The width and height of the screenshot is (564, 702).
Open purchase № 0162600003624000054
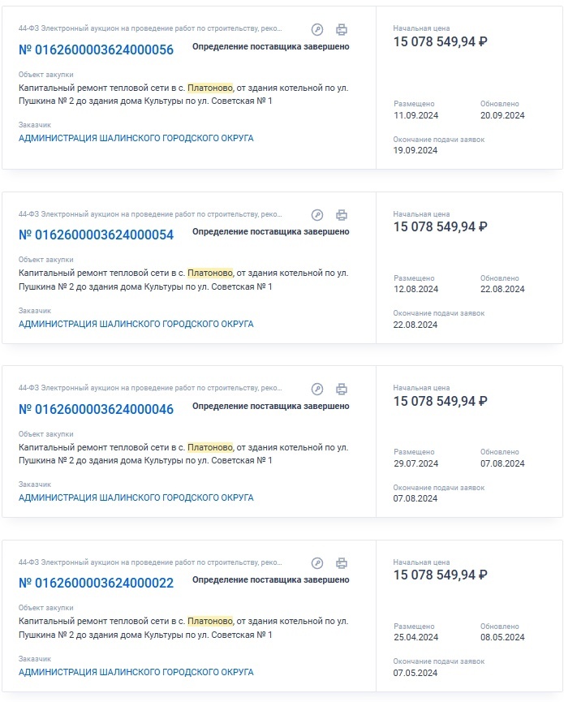coord(96,235)
